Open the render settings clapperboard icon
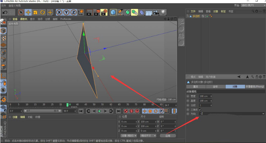The image size is (266, 143). 104,12
